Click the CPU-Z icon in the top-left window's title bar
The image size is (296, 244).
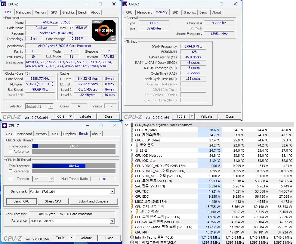(4, 4)
